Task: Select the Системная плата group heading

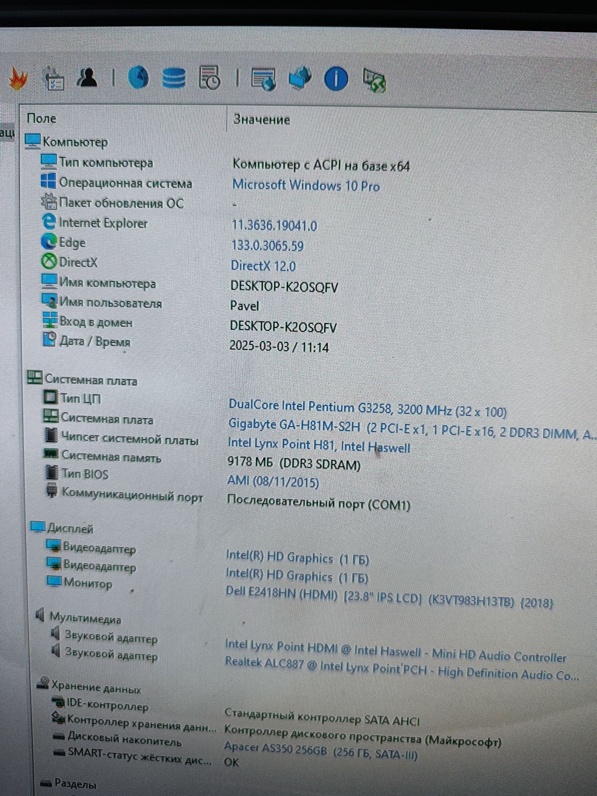Action: 91,380
